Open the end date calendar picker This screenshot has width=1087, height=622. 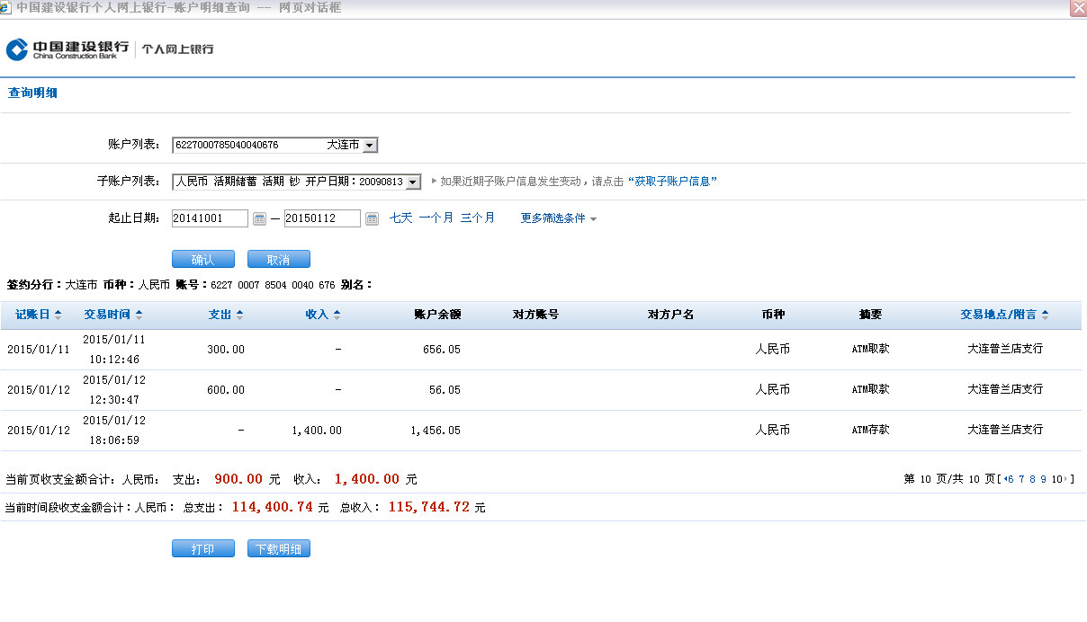tap(372, 218)
